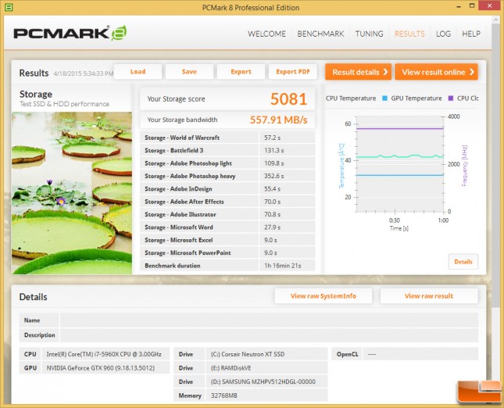
Task: Click the PCMark 8 logo
Action: 70,33
